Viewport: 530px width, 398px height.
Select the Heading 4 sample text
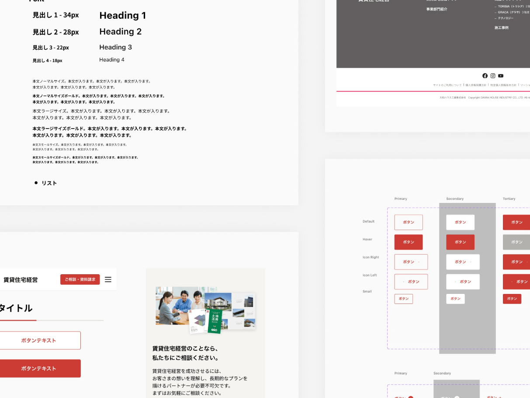point(112,59)
